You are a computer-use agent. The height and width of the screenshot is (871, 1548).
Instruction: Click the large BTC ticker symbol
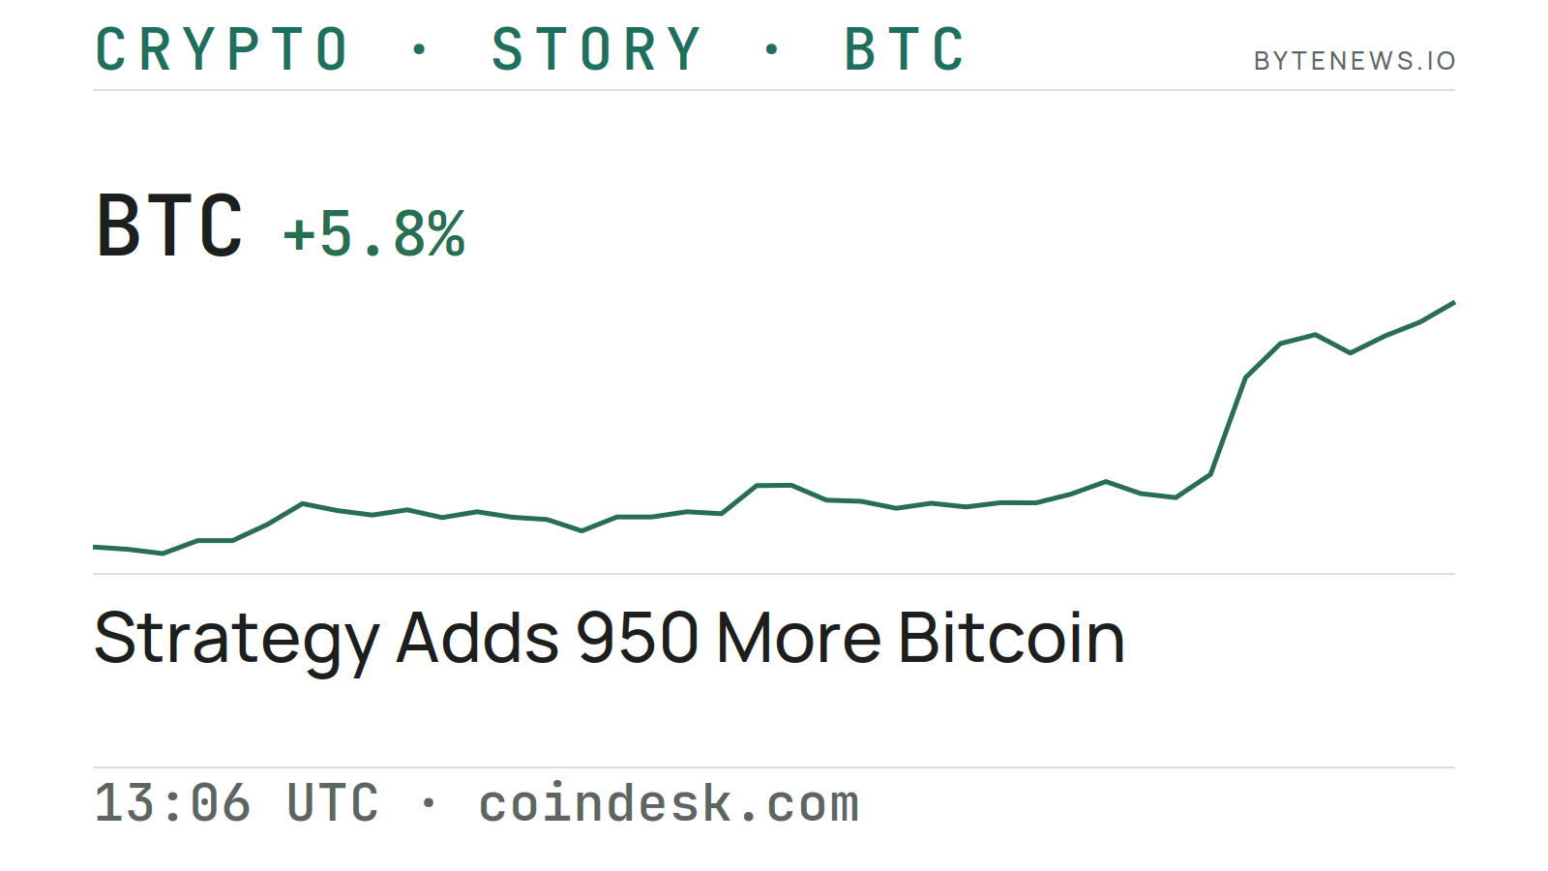pyautogui.click(x=169, y=225)
